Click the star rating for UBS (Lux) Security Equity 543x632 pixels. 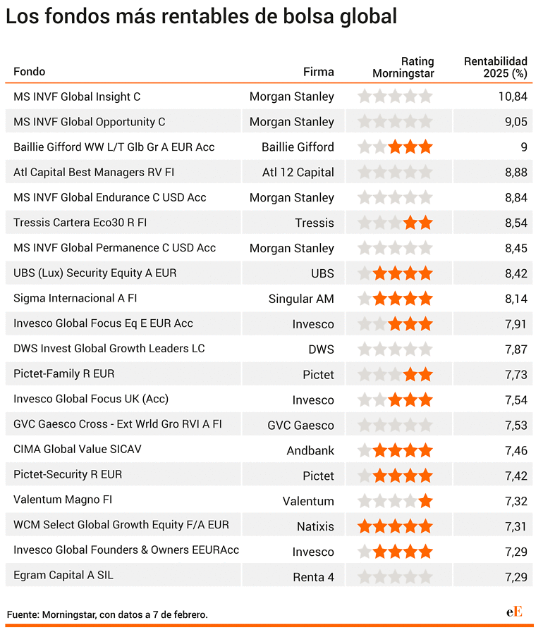click(395, 273)
